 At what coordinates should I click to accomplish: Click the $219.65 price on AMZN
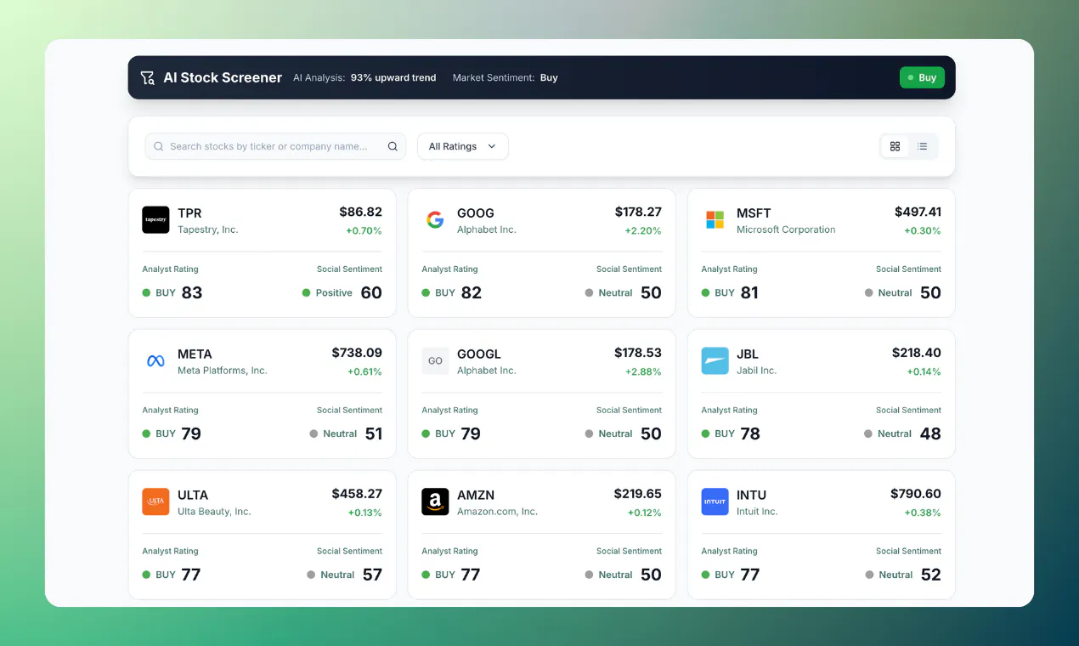[638, 494]
